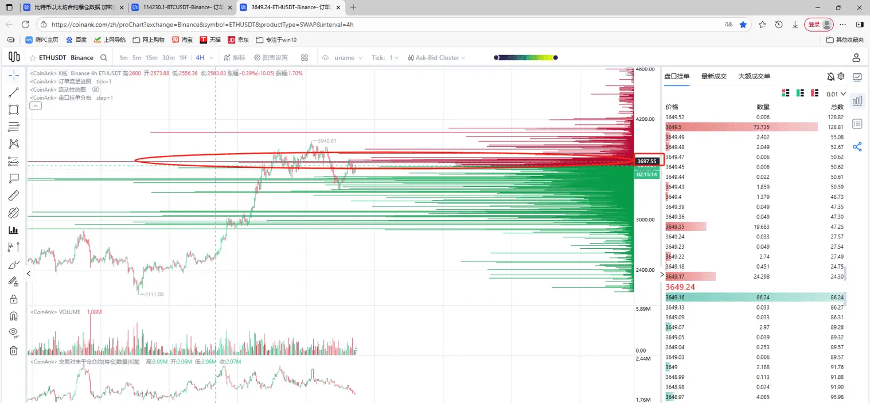
Task: Open layout grid icon in toolbar
Action: (305, 58)
